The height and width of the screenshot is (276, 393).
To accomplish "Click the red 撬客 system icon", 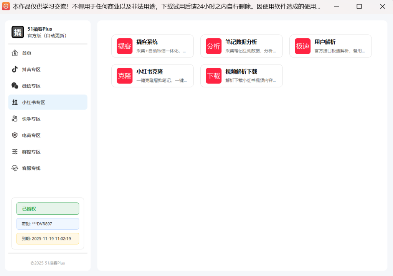I will pyautogui.click(x=124, y=46).
